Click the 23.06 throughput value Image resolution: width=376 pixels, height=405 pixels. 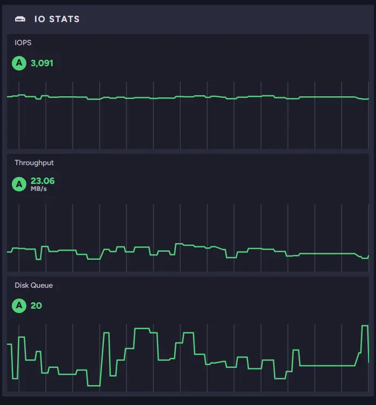pos(42,181)
